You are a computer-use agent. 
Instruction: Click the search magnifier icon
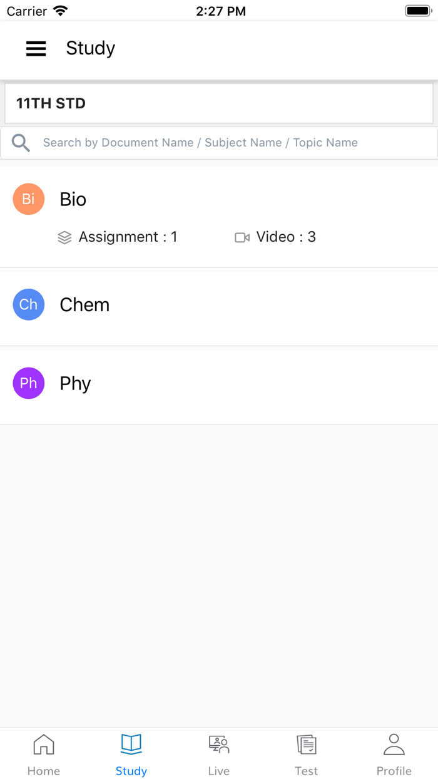(21, 143)
